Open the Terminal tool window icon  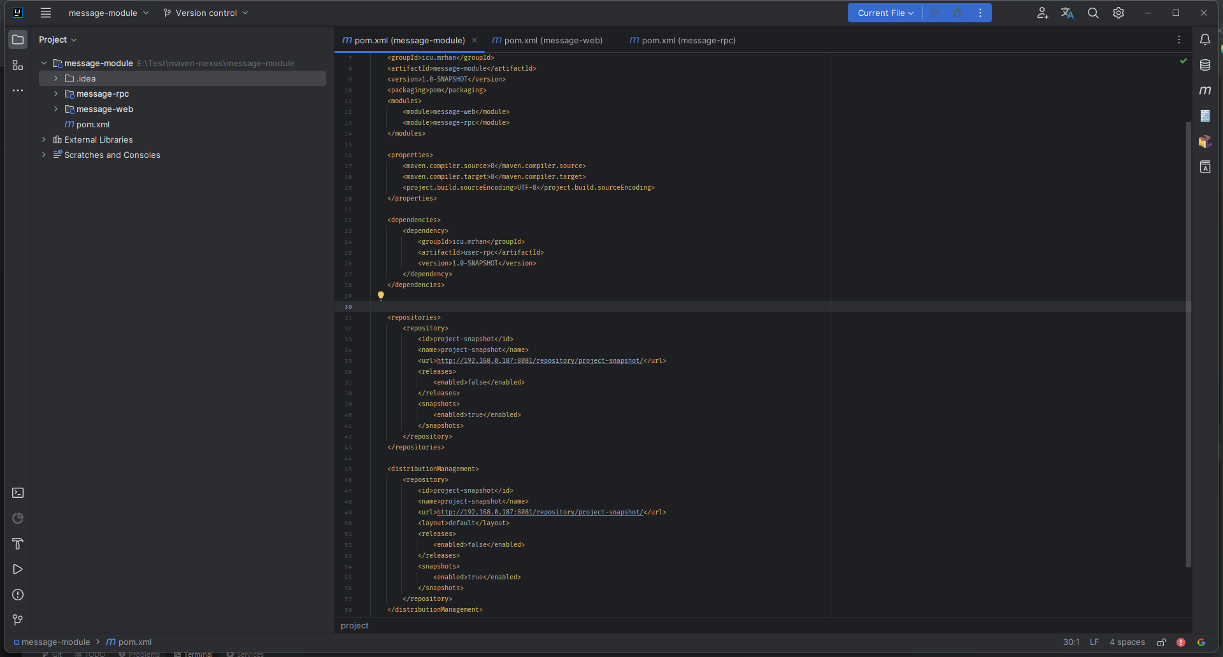coord(18,493)
